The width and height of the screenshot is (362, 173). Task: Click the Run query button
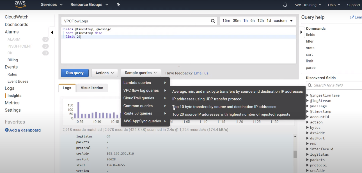(75, 73)
